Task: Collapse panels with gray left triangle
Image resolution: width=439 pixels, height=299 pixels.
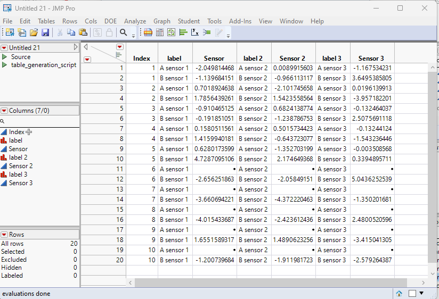Action: (x=86, y=47)
